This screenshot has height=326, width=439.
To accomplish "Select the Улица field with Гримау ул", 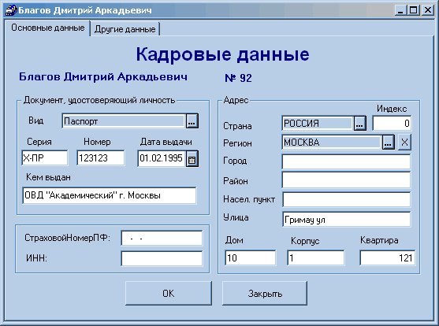I will (x=347, y=220).
